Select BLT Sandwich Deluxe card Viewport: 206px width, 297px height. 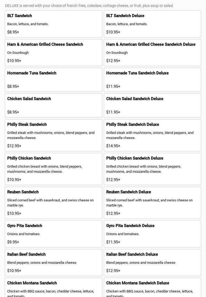[x=152, y=24]
